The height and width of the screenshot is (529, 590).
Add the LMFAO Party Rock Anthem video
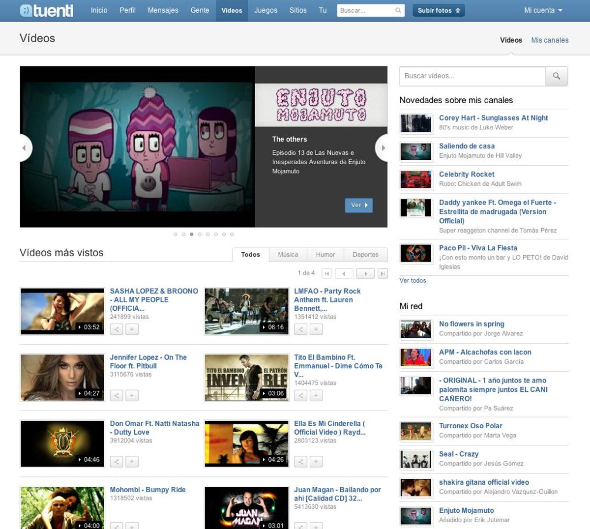pyautogui.click(x=316, y=329)
